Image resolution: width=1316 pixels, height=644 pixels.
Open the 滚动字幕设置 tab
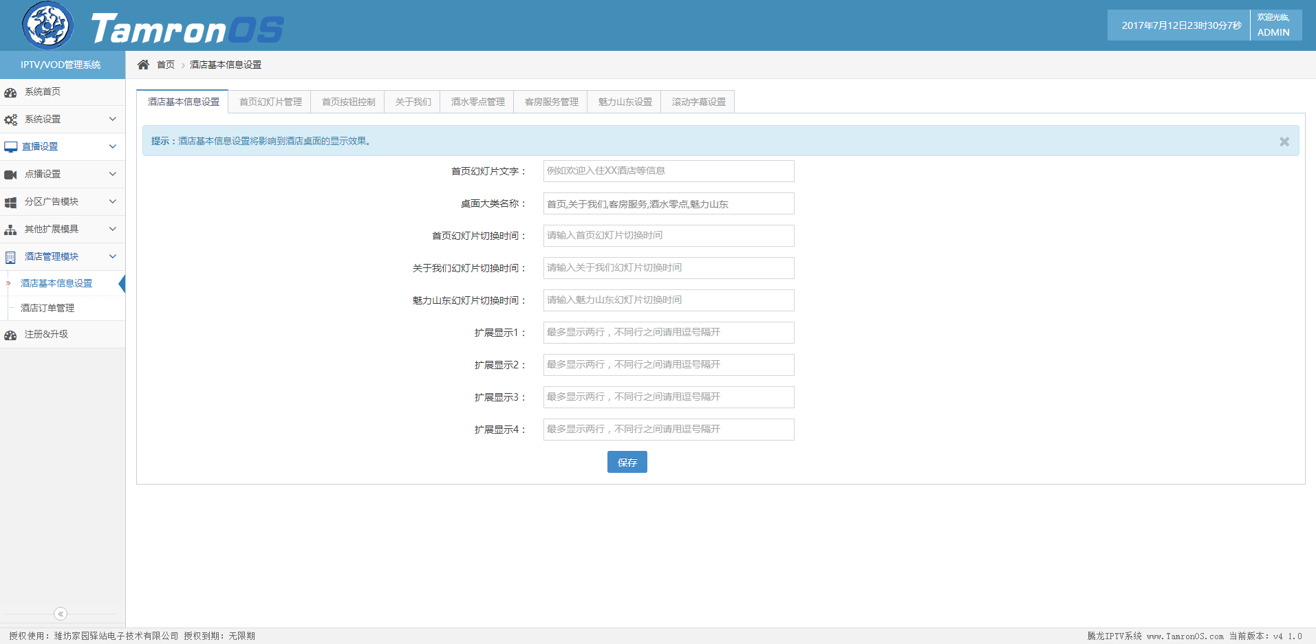tap(698, 102)
